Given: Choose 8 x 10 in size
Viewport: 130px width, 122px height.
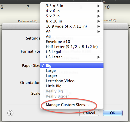Looking at the screenshot, I should [x=72, y=21].
